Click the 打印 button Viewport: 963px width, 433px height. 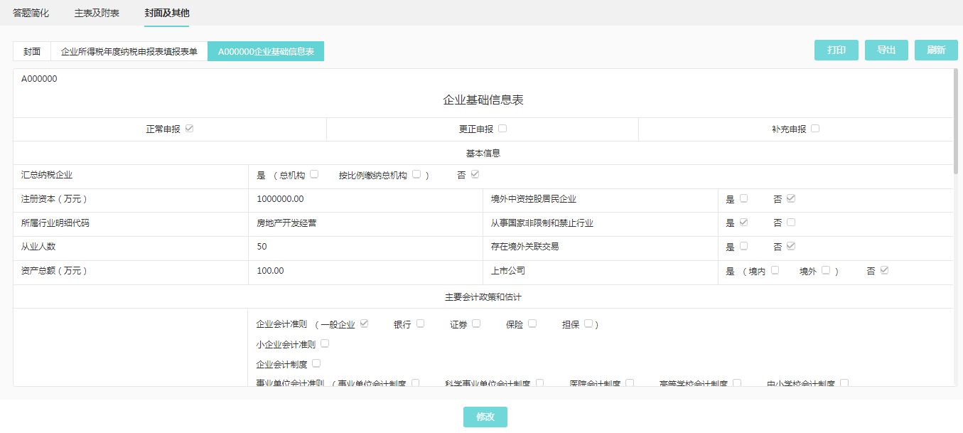(836, 50)
